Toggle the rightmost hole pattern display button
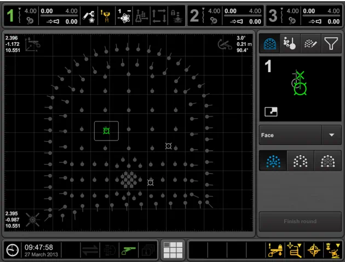The image size is (345, 262). point(327,161)
